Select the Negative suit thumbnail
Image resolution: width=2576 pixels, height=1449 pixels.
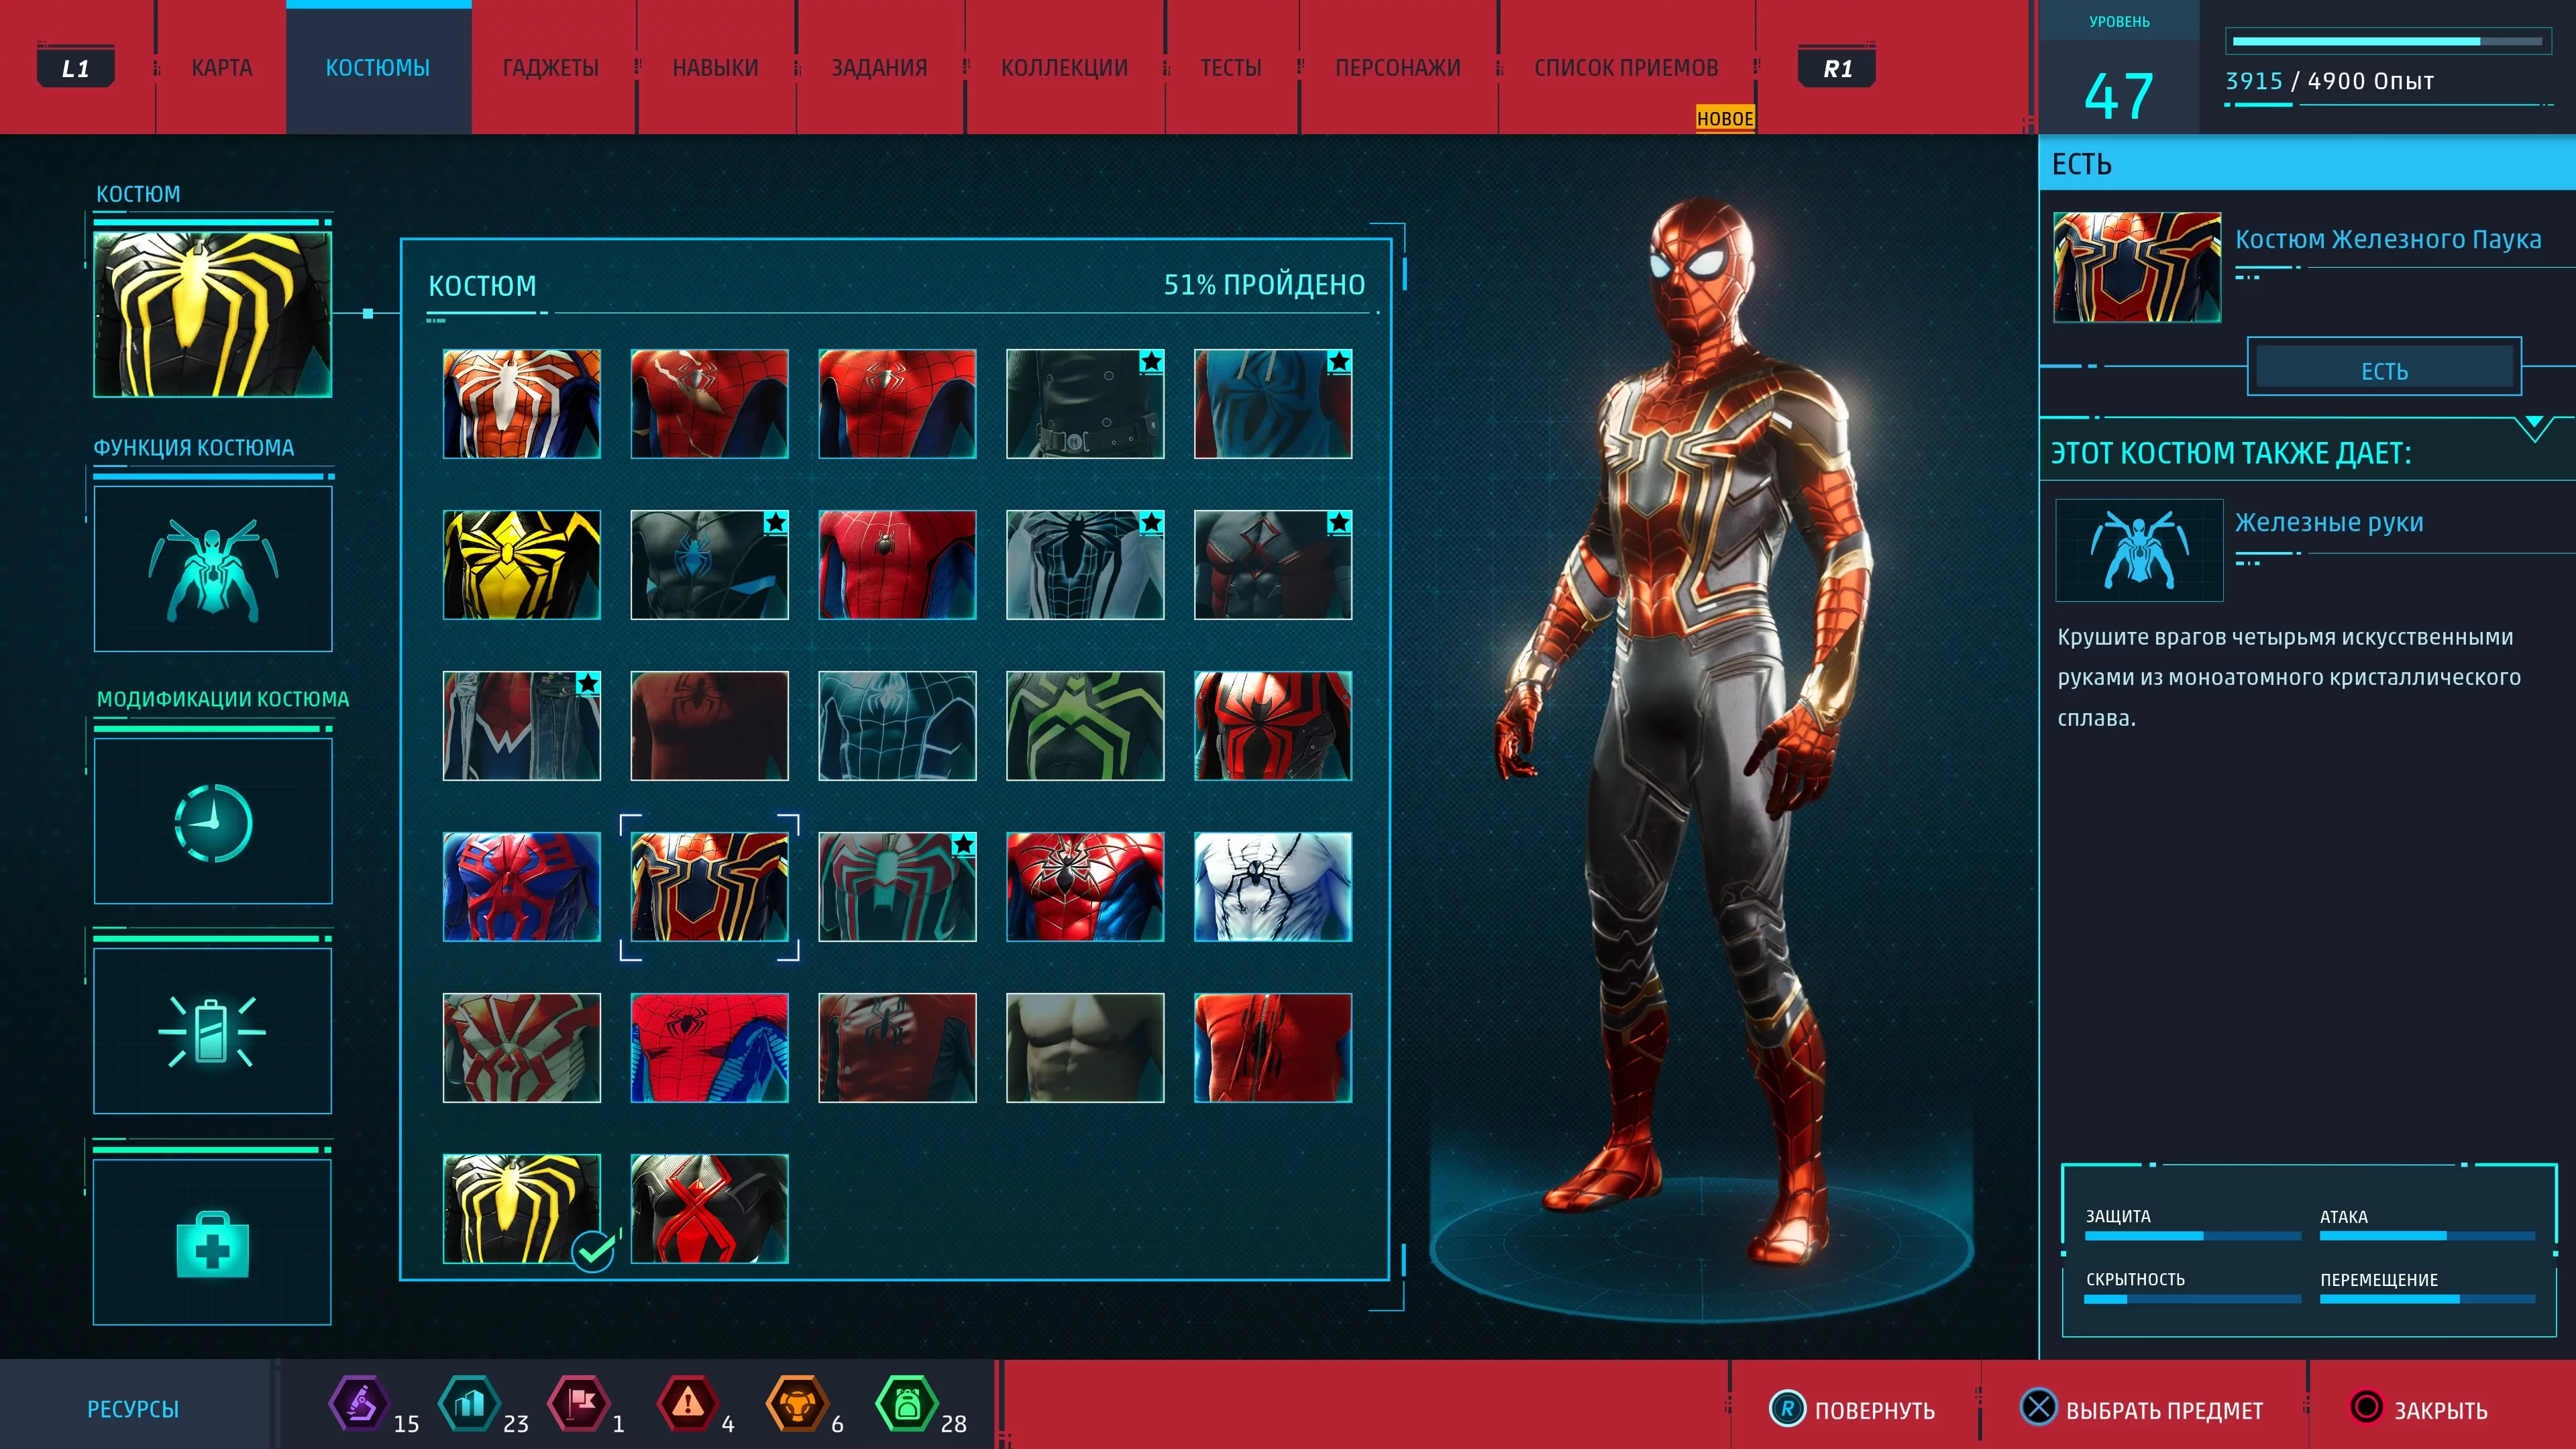point(1085,565)
